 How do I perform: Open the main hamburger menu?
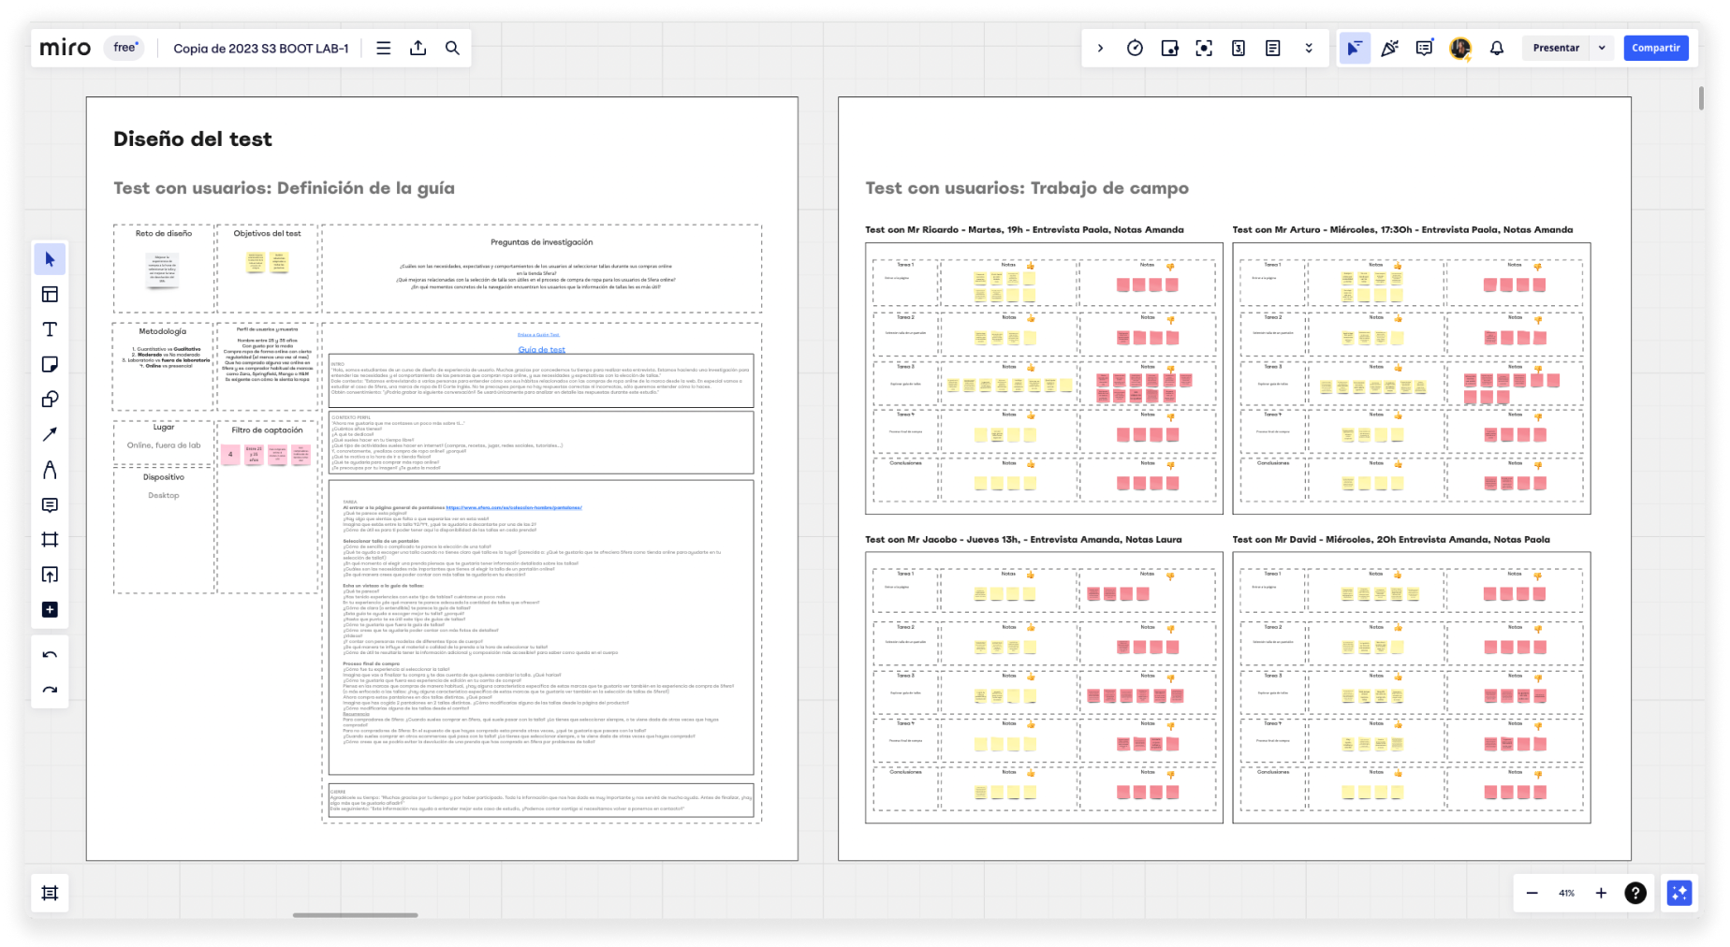pyautogui.click(x=383, y=48)
